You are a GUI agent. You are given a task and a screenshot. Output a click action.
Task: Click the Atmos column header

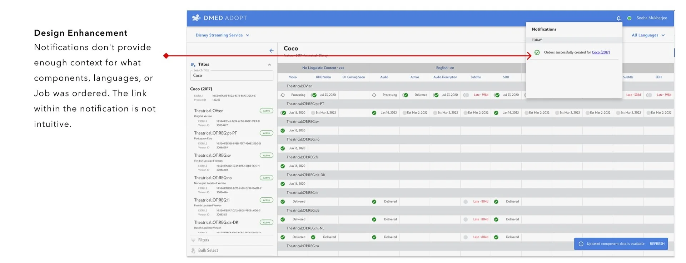pos(415,77)
